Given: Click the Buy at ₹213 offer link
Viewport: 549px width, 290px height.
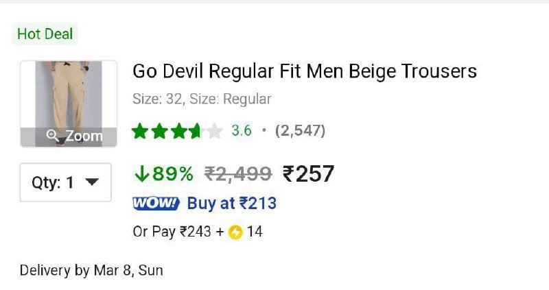Looking at the screenshot, I should point(232,203).
